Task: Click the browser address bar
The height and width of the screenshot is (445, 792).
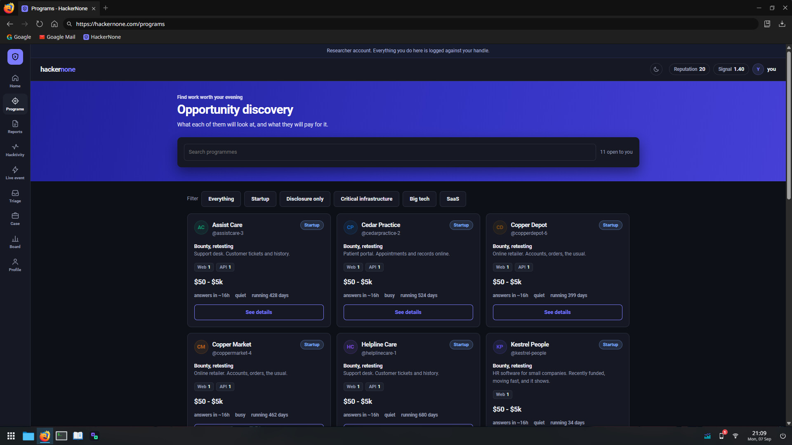Action: 410,24
